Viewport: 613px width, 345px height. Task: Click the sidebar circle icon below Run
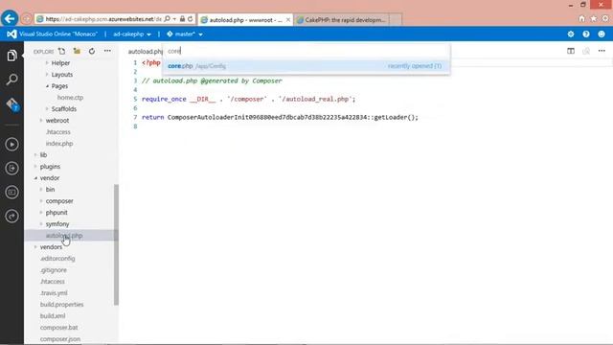tap(11, 169)
